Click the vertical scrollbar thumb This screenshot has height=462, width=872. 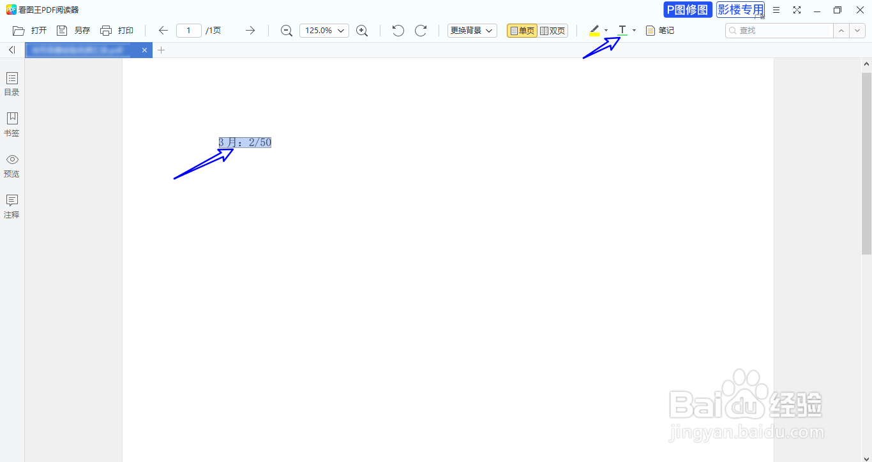coord(866,163)
